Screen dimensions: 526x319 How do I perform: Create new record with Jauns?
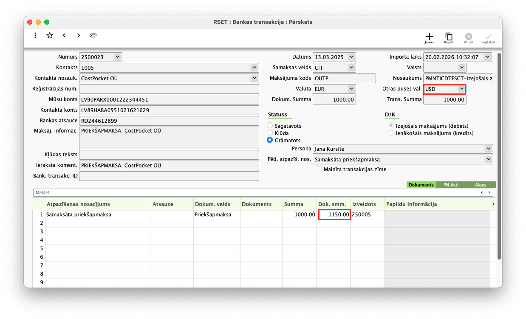click(x=429, y=38)
